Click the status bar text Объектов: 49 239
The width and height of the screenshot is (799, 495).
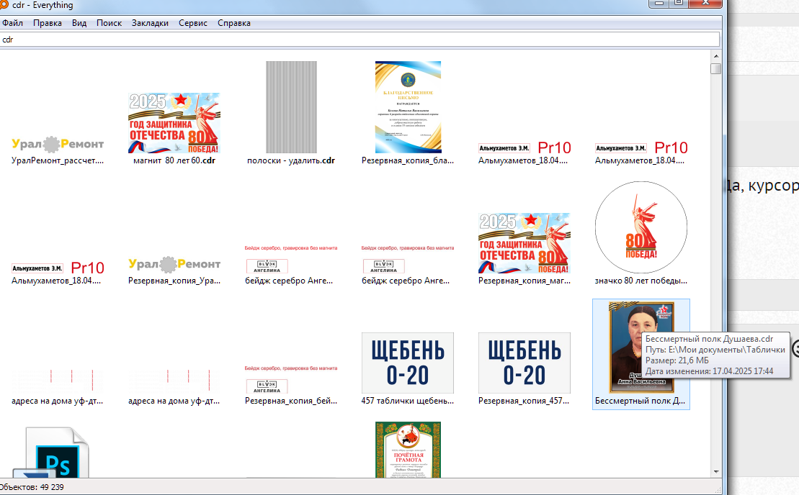tap(32, 487)
